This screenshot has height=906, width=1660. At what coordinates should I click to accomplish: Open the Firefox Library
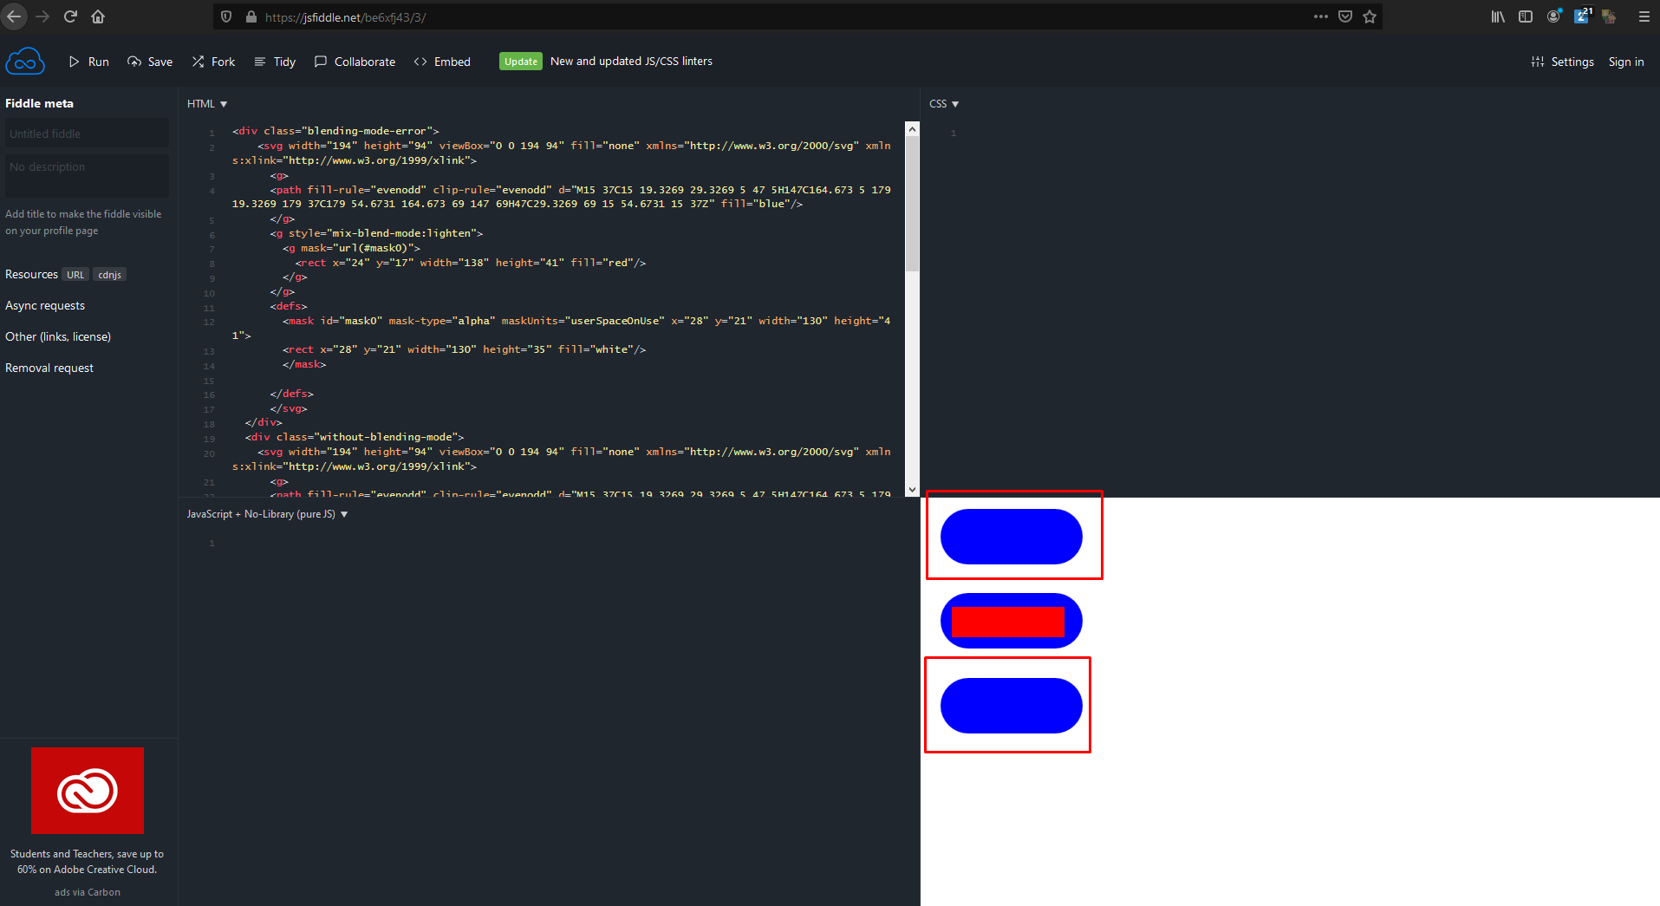coord(1497,16)
